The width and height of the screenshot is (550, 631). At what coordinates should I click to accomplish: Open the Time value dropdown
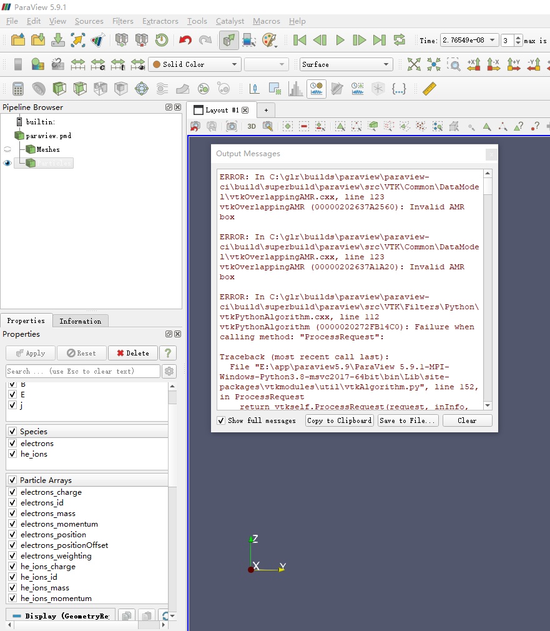click(469, 40)
